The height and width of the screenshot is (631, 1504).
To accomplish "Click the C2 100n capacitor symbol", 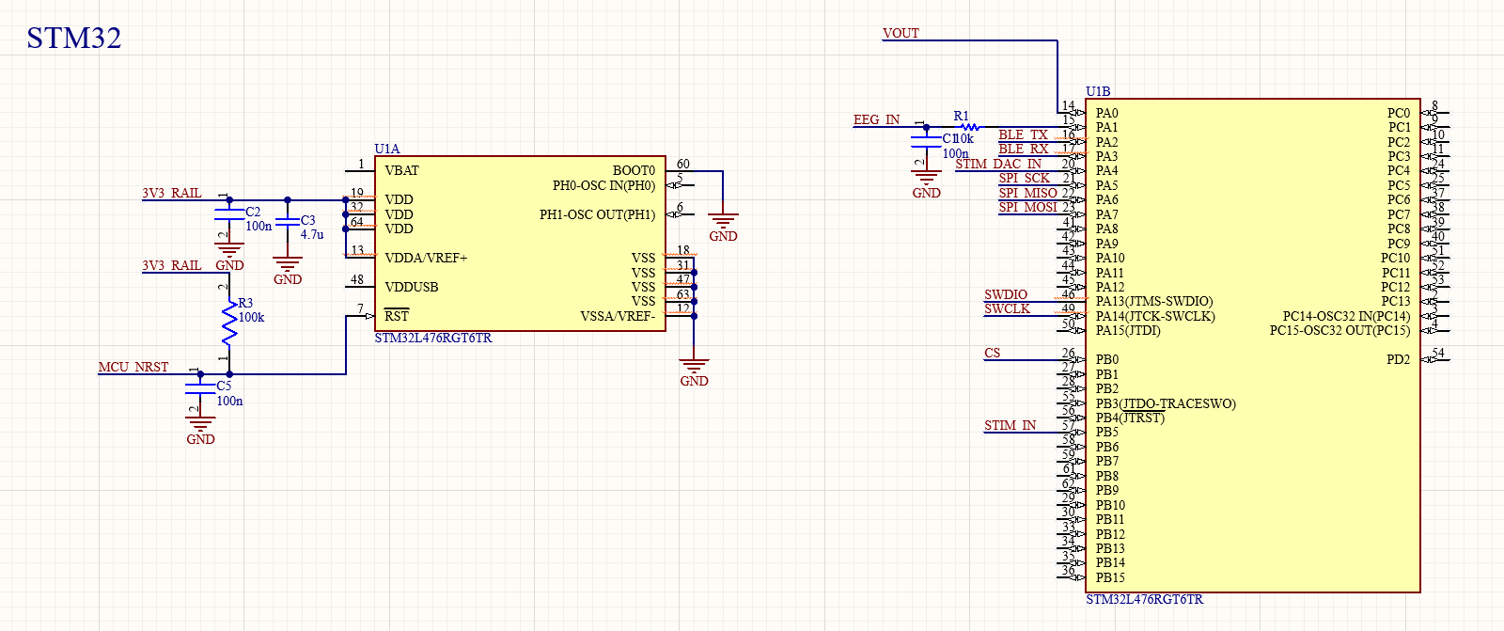I will [x=229, y=216].
